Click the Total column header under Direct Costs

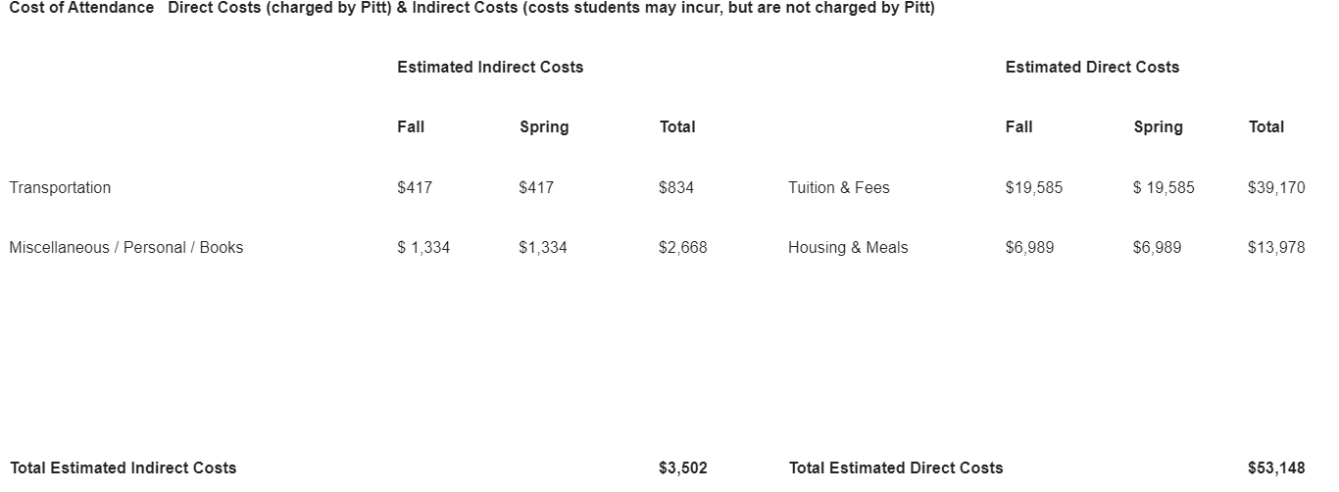click(x=1265, y=126)
